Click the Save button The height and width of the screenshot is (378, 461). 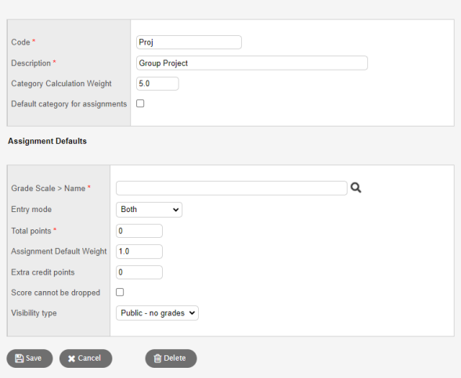[30, 358]
